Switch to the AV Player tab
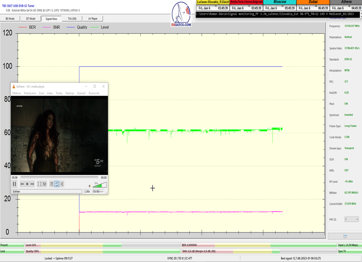362x262 pixels. tap(93, 19)
